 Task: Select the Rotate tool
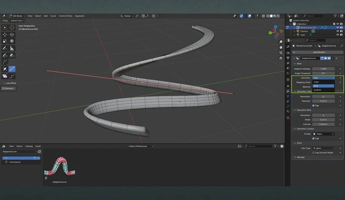click(12, 35)
